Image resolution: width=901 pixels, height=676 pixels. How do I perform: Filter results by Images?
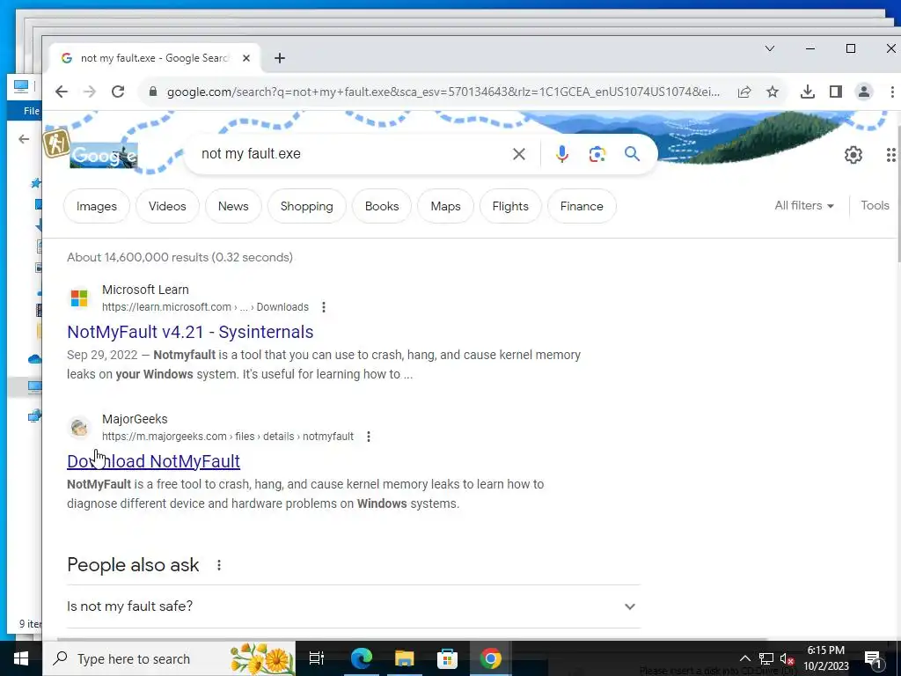[97, 206]
